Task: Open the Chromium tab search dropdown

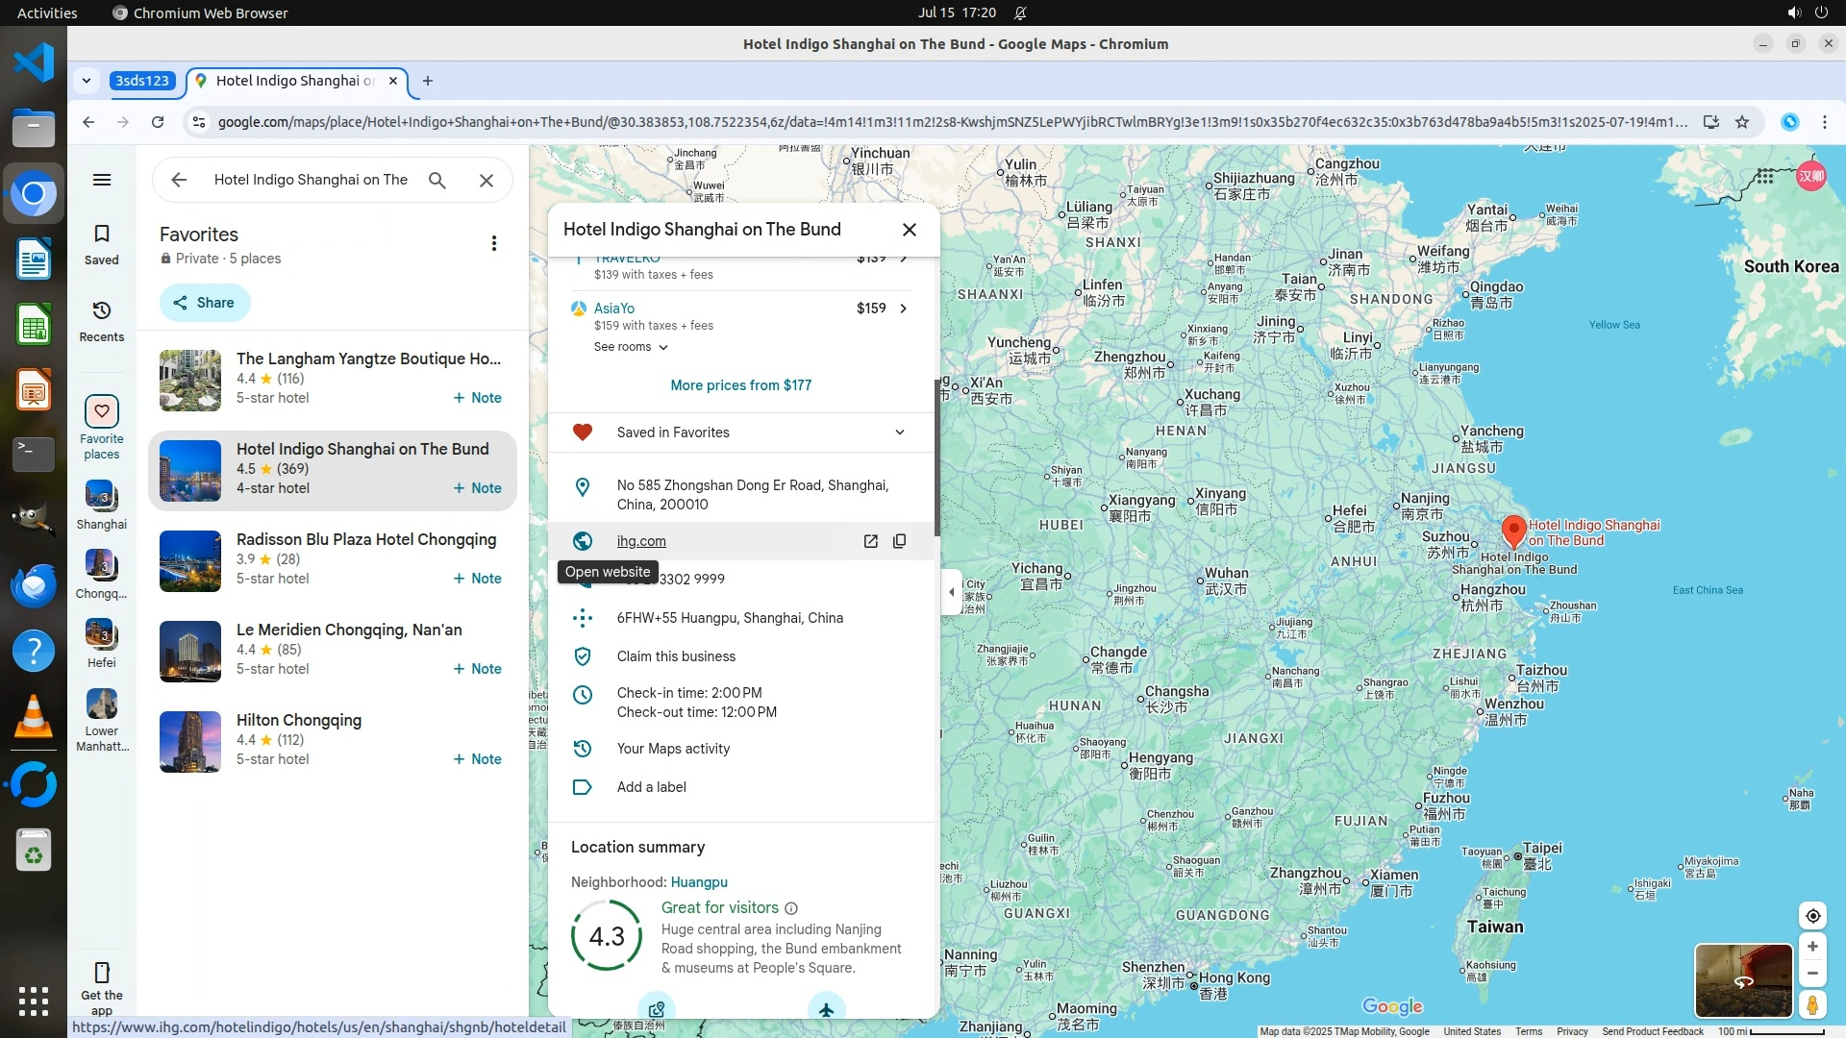Action: pyautogui.click(x=87, y=81)
